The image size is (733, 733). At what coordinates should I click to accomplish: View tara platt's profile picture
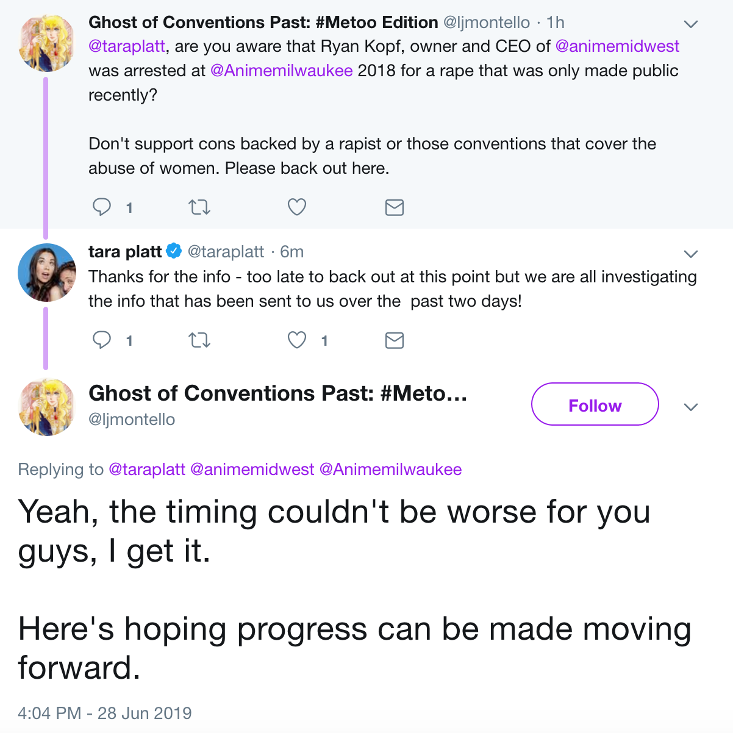[47, 273]
